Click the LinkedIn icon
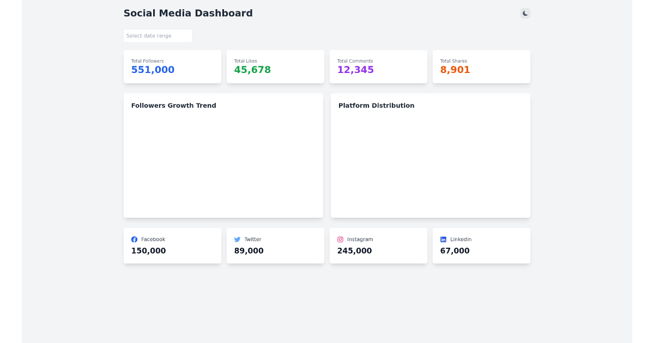Viewport: 654px width, 343px height. (x=443, y=239)
